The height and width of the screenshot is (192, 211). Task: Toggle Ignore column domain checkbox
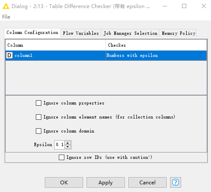point(38,131)
